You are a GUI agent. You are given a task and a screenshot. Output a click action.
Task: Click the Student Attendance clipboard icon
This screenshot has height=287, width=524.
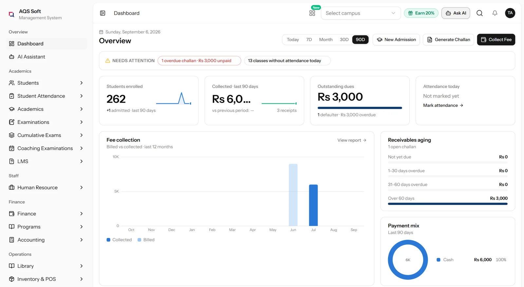coord(12,96)
